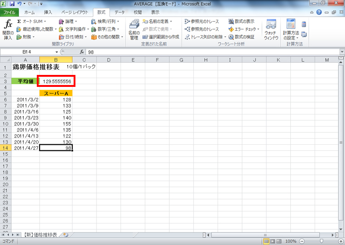
Task: Click Create from Selection (選択範囲から作成)
Action: [x=161, y=37]
